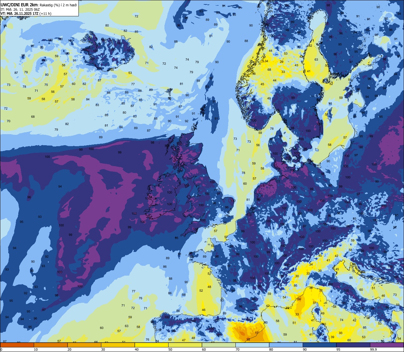Click the humidity value 24 over the Alps
This screenshot has width=404, height=352.
point(299,299)
